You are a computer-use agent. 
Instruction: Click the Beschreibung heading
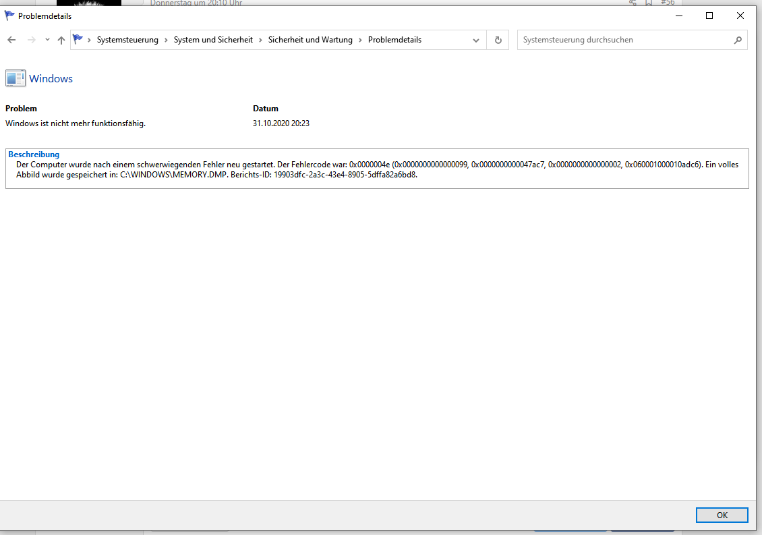(x=34, y=154)
